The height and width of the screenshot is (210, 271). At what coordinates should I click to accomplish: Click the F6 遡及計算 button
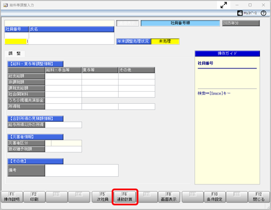pos(124,197)
